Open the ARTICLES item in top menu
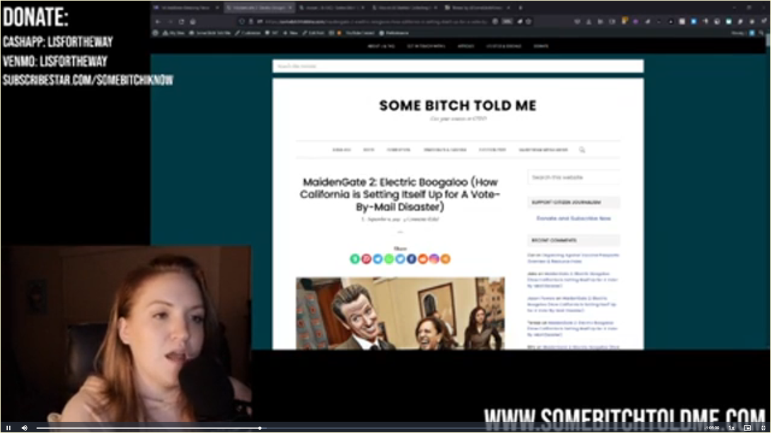This screenshot has height=433, width=771. click(x=466, y=47)
